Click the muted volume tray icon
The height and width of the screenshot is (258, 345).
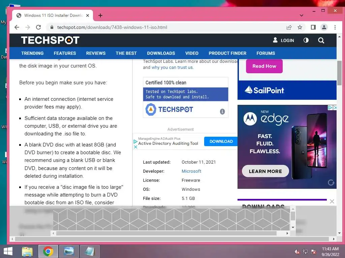tap(297, 252)
